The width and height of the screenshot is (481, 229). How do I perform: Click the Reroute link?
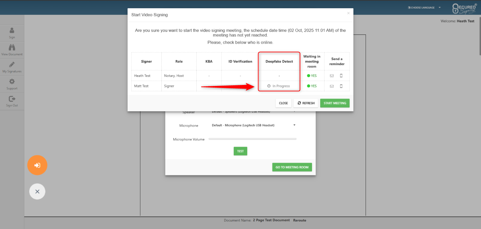click(x=300, y=220)
